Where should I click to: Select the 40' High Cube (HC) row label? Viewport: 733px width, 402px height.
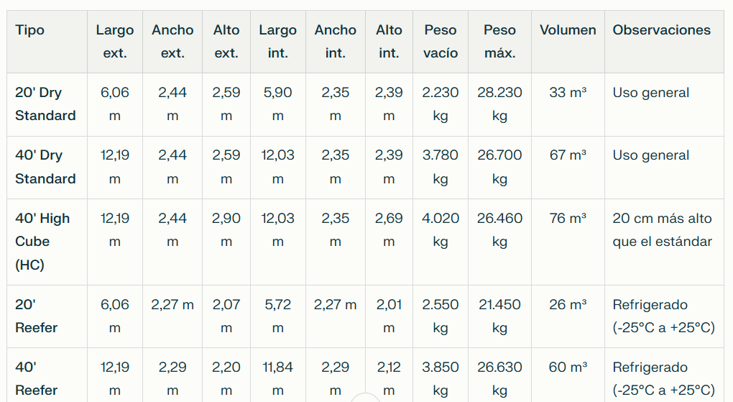click(42, 241)
